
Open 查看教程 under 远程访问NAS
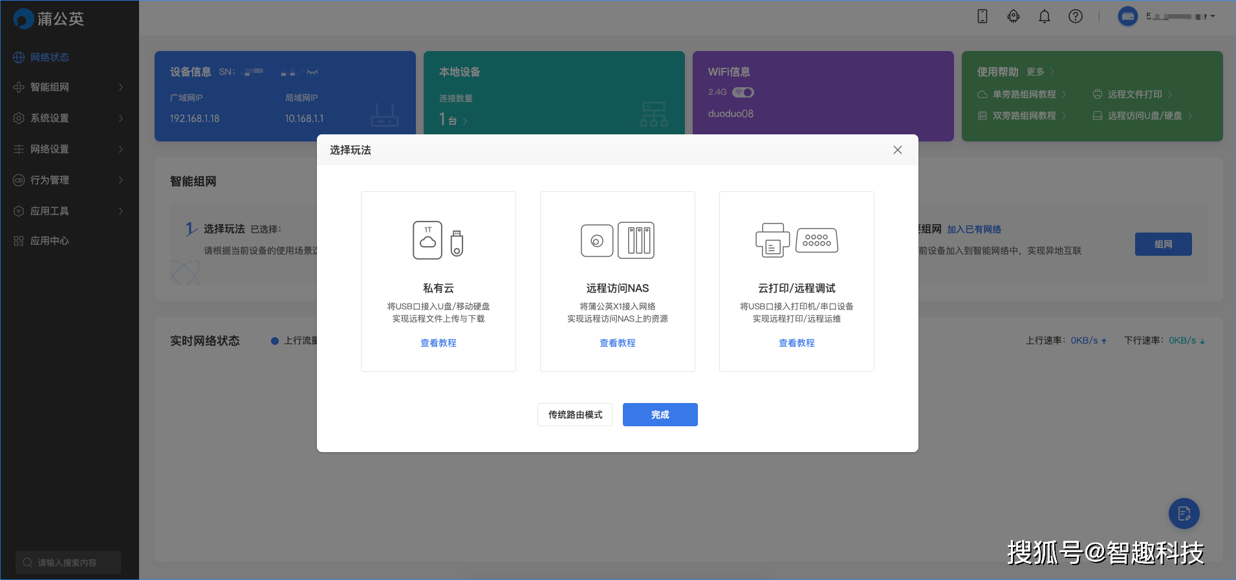618,343
